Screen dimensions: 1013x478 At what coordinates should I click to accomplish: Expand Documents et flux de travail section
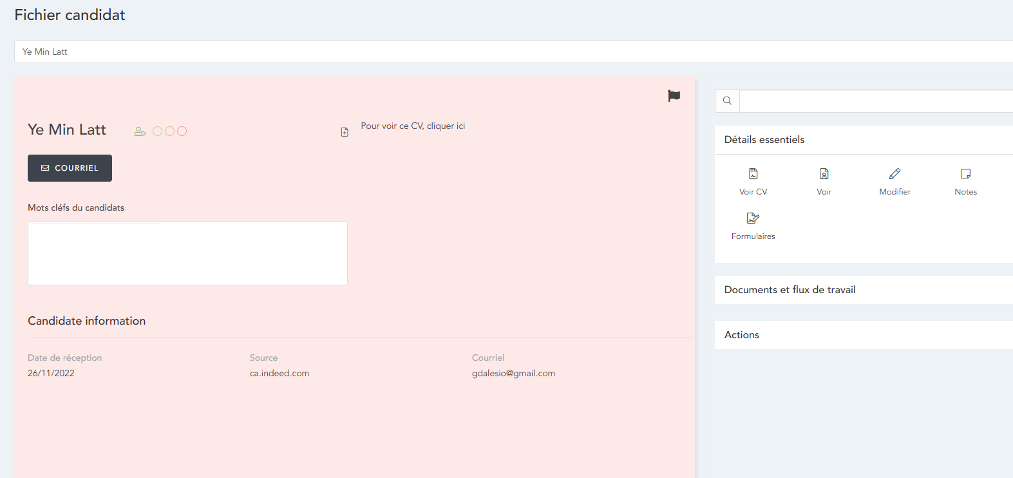790,290
